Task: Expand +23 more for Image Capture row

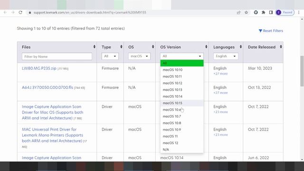Action: pos(220,112)
